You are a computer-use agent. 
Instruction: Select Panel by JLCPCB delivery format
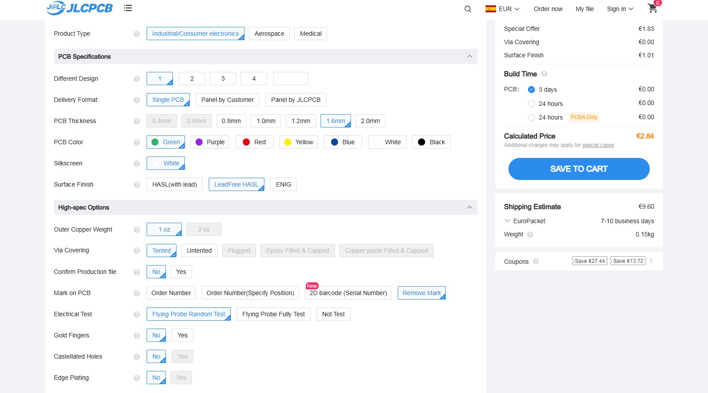coord(296,100)
